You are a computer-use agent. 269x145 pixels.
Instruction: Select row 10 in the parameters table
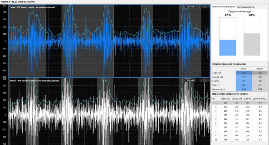[240, 140]
